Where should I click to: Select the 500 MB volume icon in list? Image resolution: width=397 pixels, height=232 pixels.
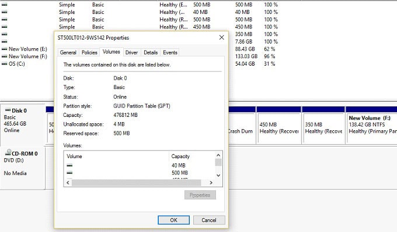69,173
